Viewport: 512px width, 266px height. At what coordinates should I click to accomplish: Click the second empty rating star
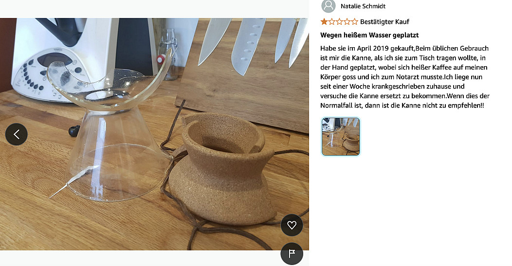click(331, 22)
